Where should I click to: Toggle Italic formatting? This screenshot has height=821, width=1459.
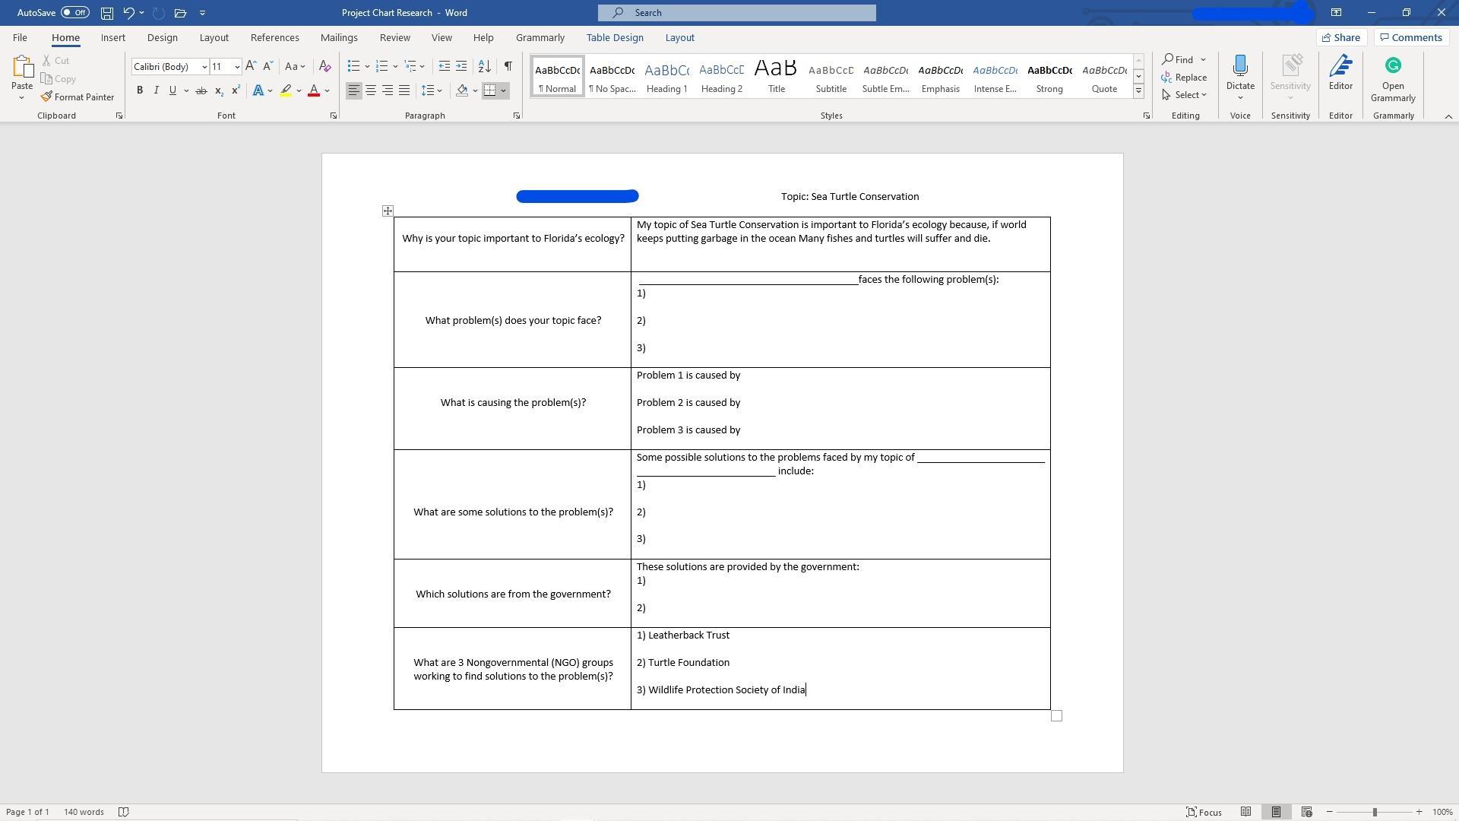pos(157,90)
